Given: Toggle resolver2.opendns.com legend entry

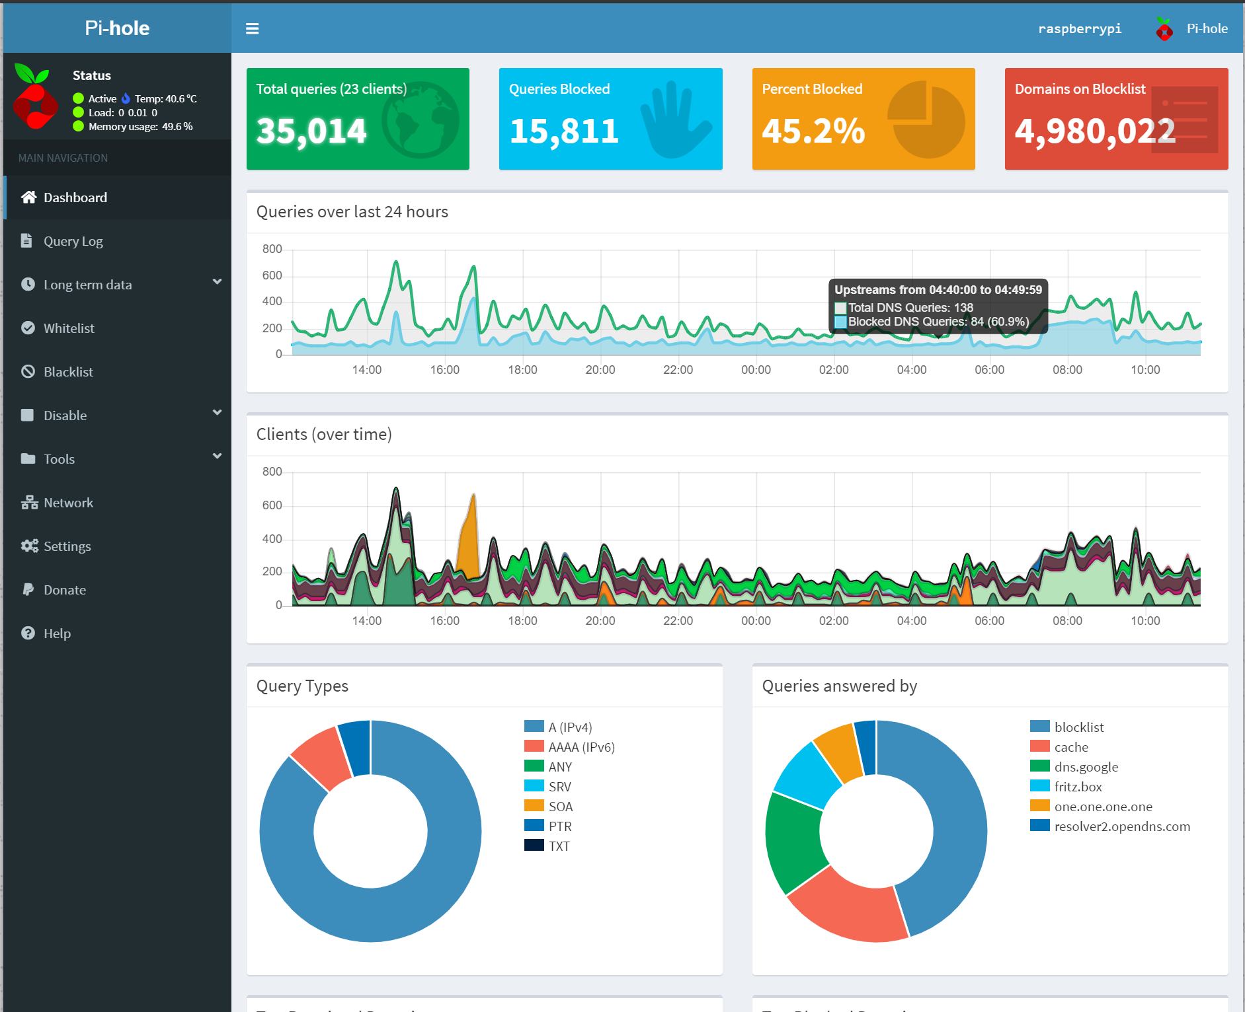Looking at the screenshot, I should [x=1110, y=826].
